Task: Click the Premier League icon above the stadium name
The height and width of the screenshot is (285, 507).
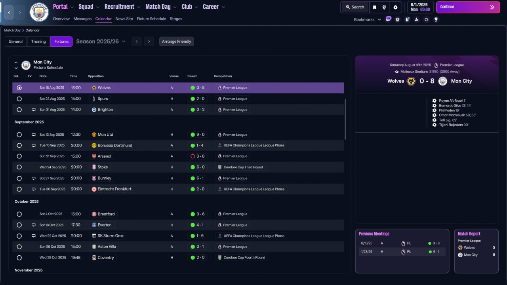Action: [436, 65]
